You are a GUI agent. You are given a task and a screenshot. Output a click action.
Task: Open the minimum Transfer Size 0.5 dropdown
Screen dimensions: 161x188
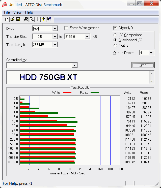click(55, 37)
